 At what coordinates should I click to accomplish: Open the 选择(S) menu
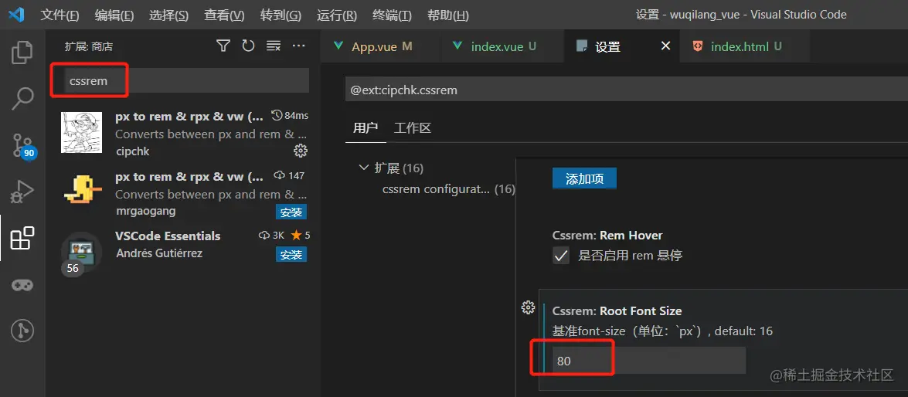pos(168,15)
